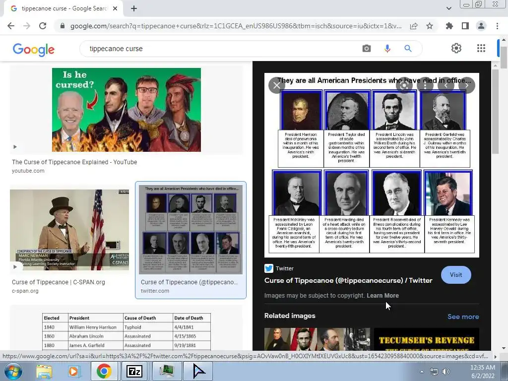Open the C-SPAN Marc Newman thumbnail
The height and width of the screenshot is (381, 508).
69,230
